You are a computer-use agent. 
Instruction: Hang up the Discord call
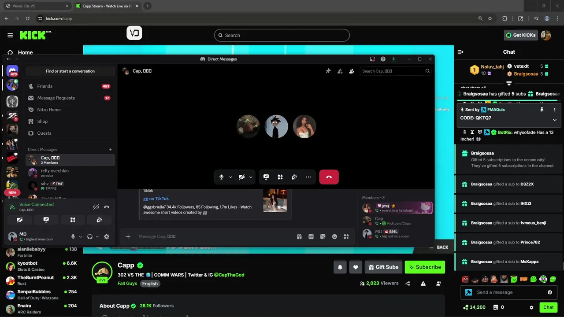[329, 177]
